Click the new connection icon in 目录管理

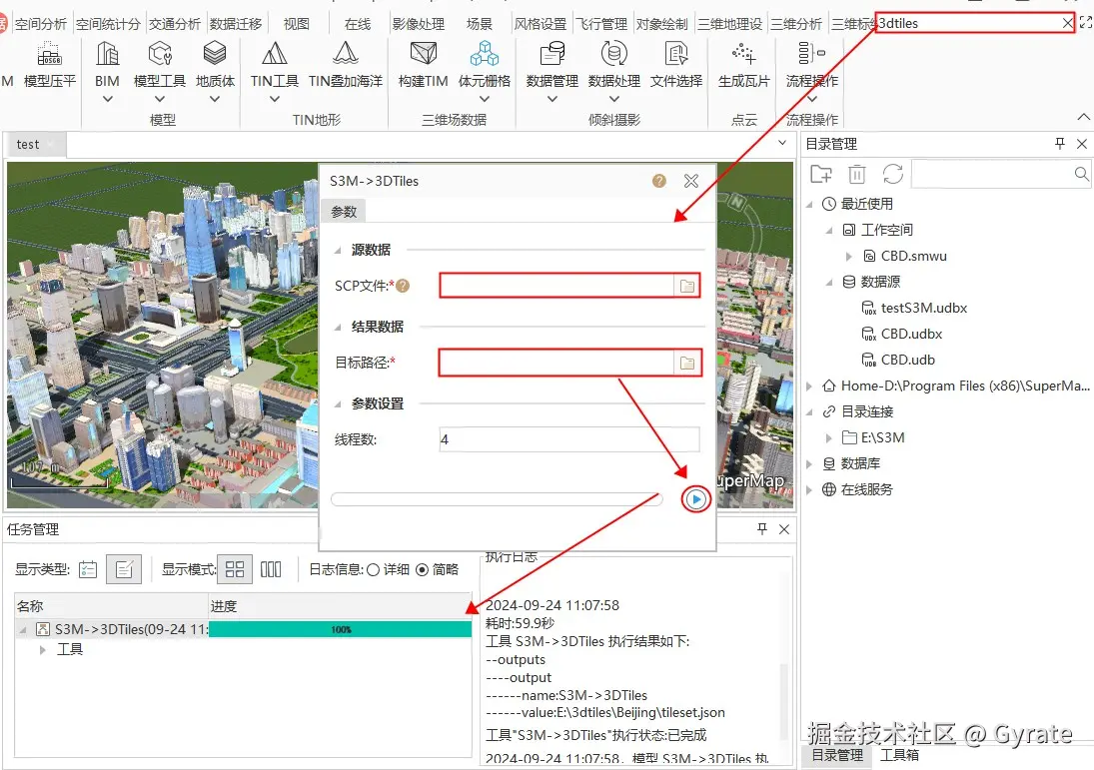click(x=819, y=174)
